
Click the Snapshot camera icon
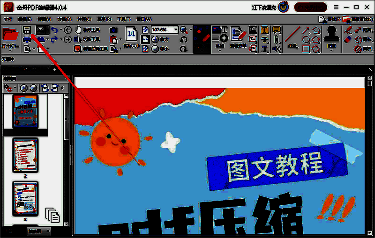(113, 30)
